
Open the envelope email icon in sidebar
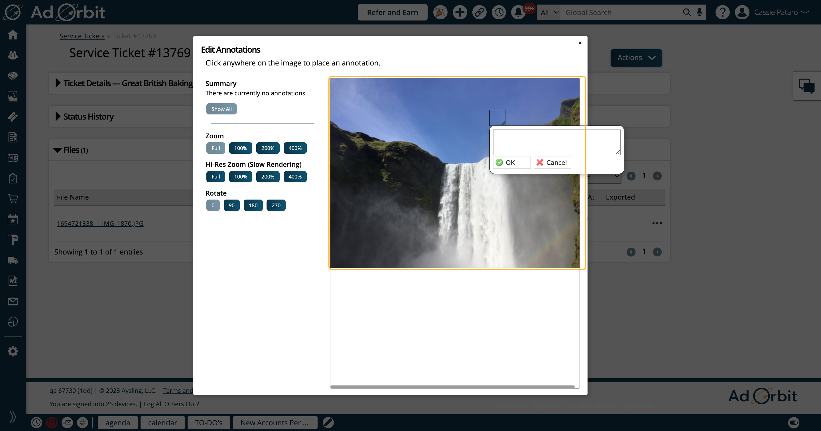(x=13, y=301)
